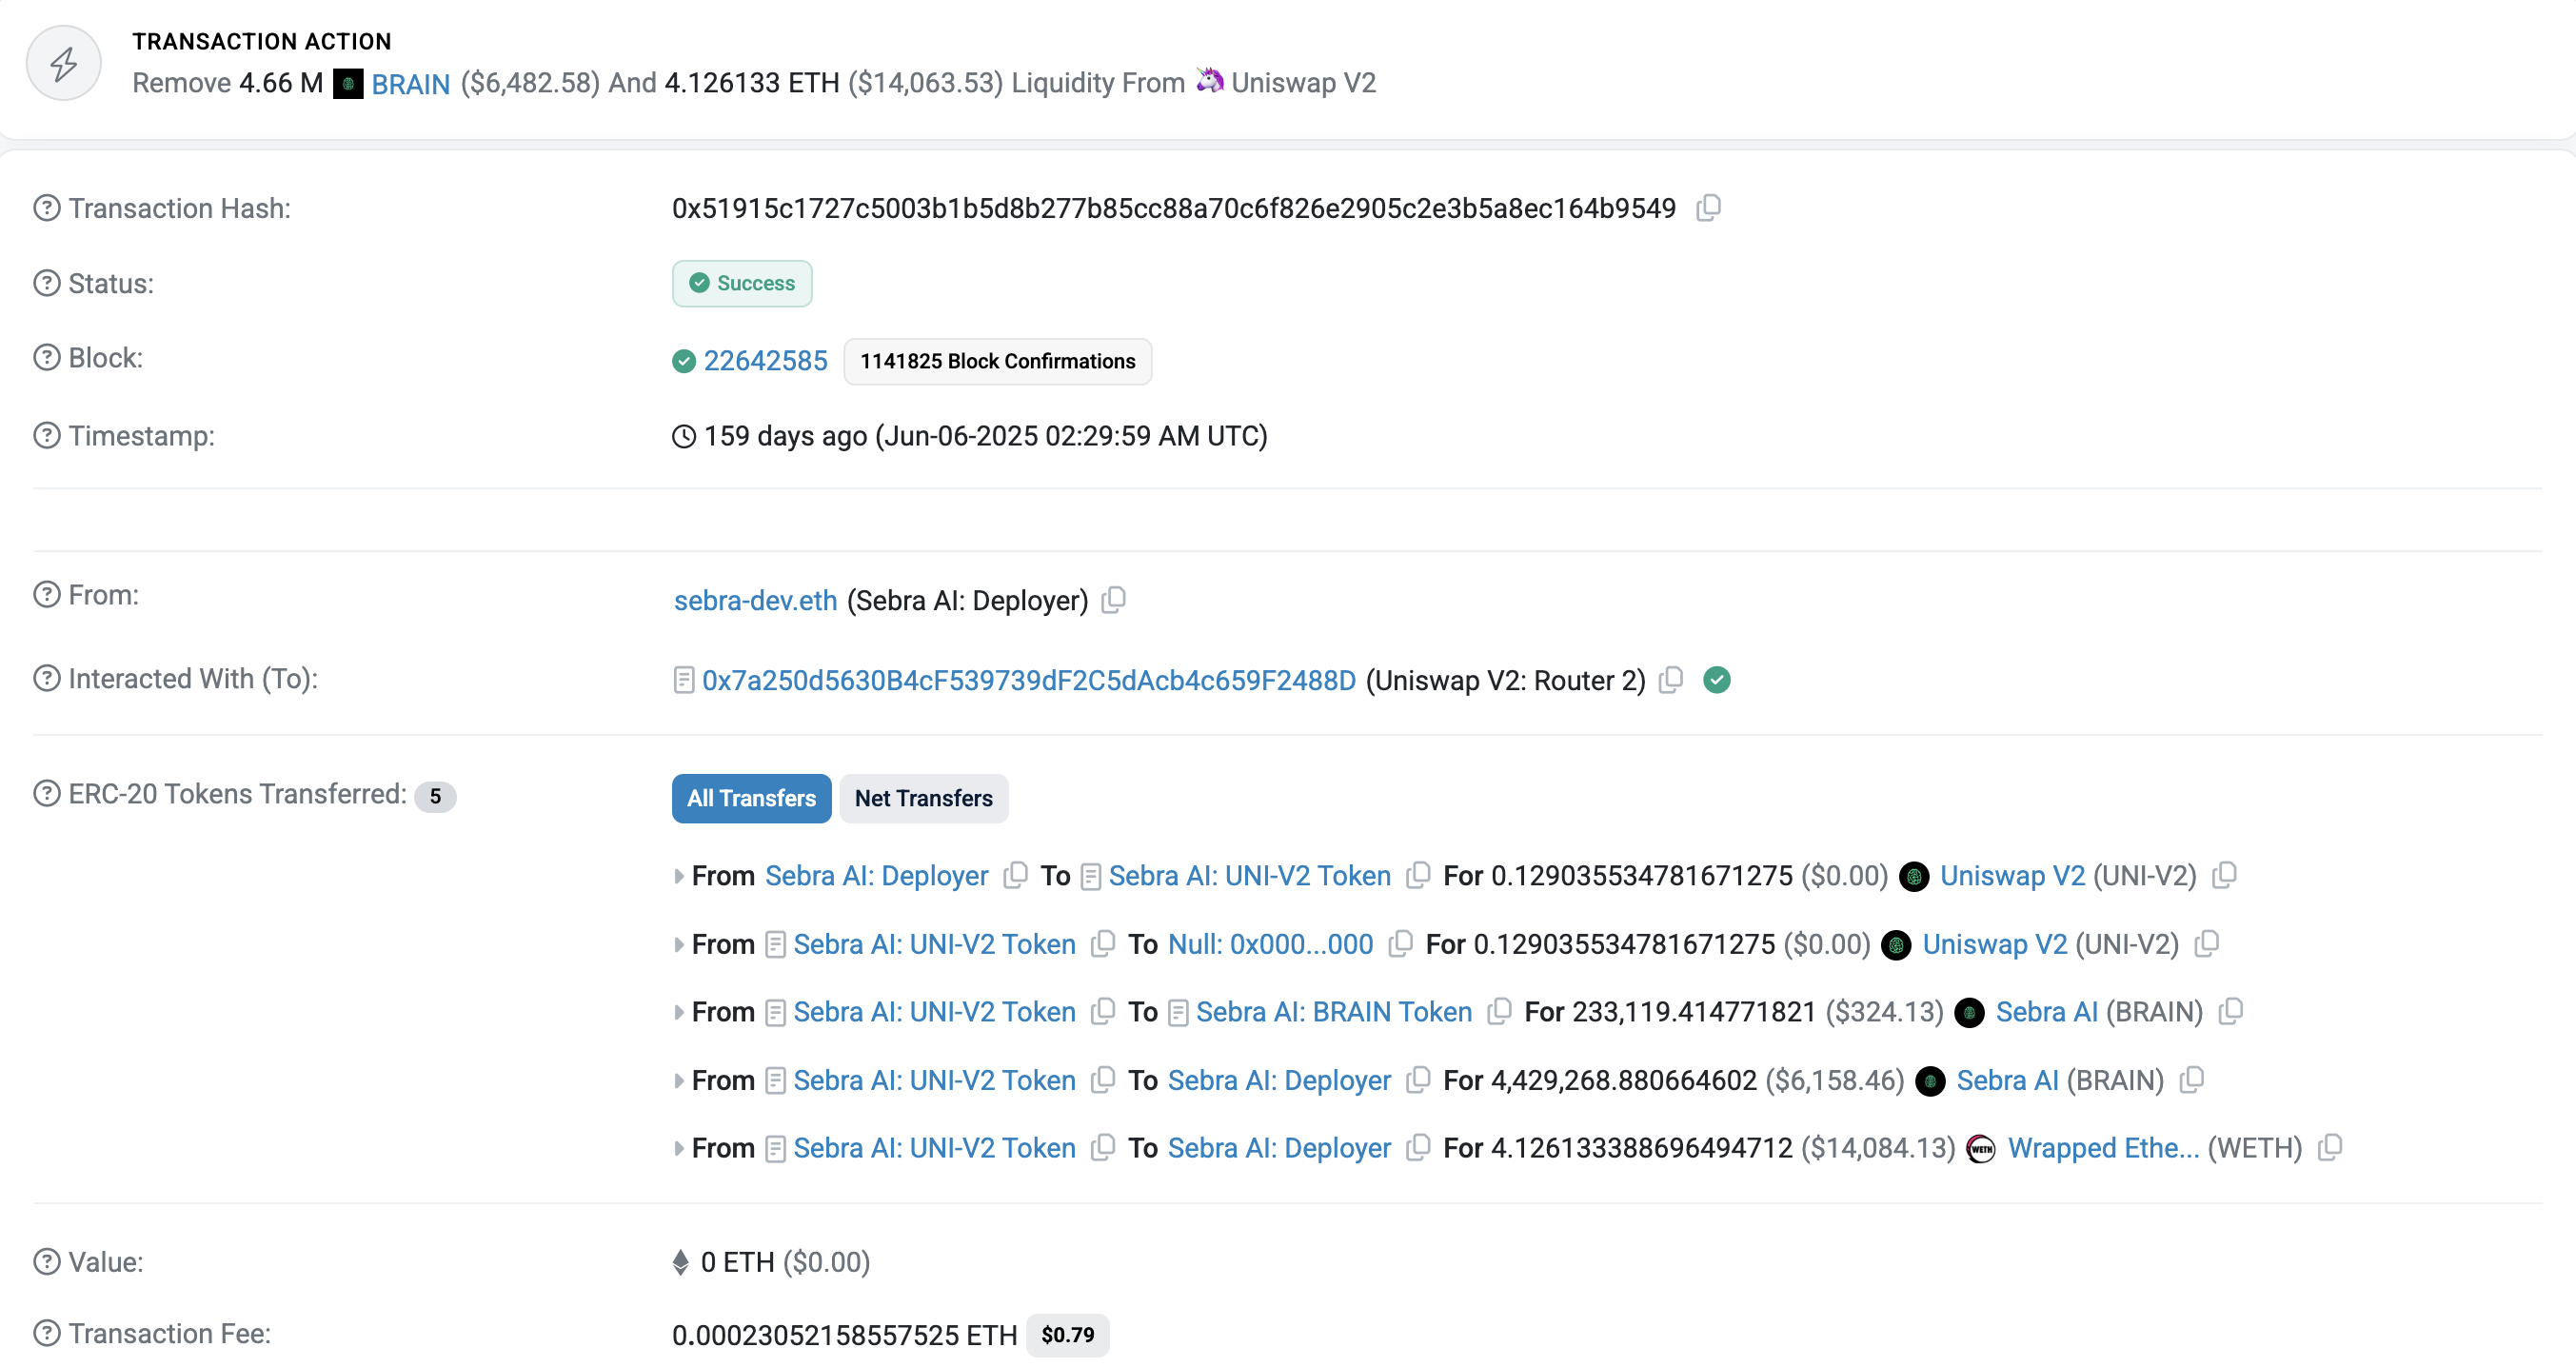Image resolution: width=2576 pixels, height=1367 pixels.
Task: Click the help icon beside Interacted With
Action: 47,679
